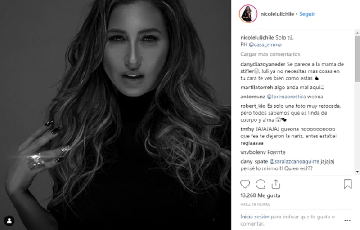
Task: Save the post with the bookmark icon
Action: coord(347,184)
